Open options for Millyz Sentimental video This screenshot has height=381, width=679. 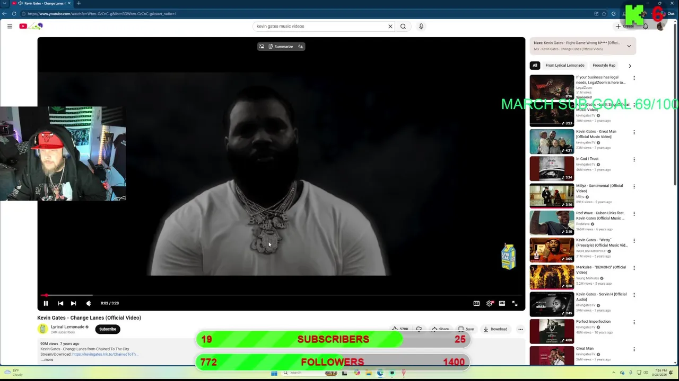click(634, 186)
